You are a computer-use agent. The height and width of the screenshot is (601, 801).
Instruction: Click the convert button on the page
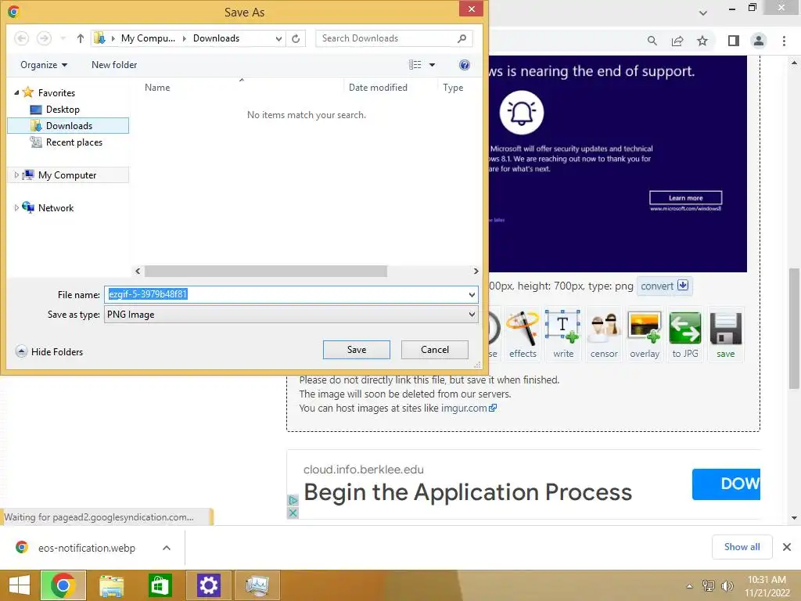664,286
